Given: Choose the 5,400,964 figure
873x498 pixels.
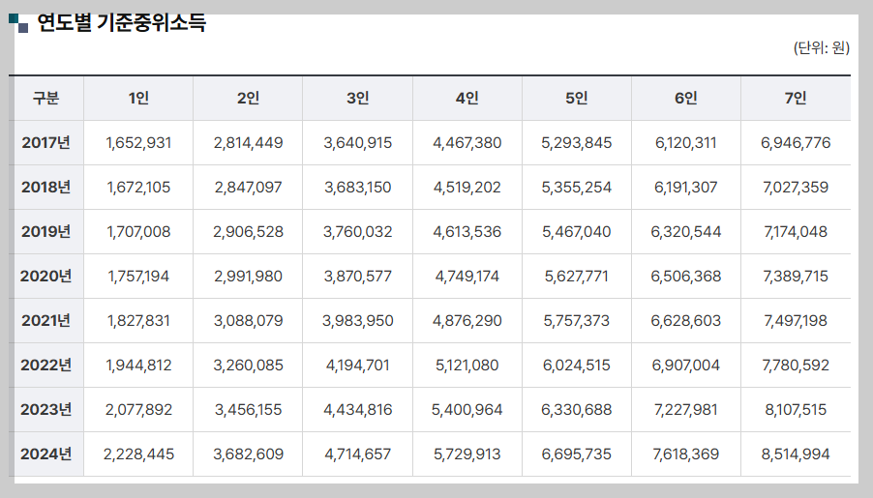Looking at the screenshot, I should pyautogui.click(x=467, y=410).
